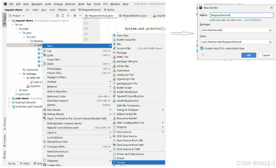Viewport: 276px width, 168px height.
Task: Open the TODO tool window button
Action: [25, 163]
